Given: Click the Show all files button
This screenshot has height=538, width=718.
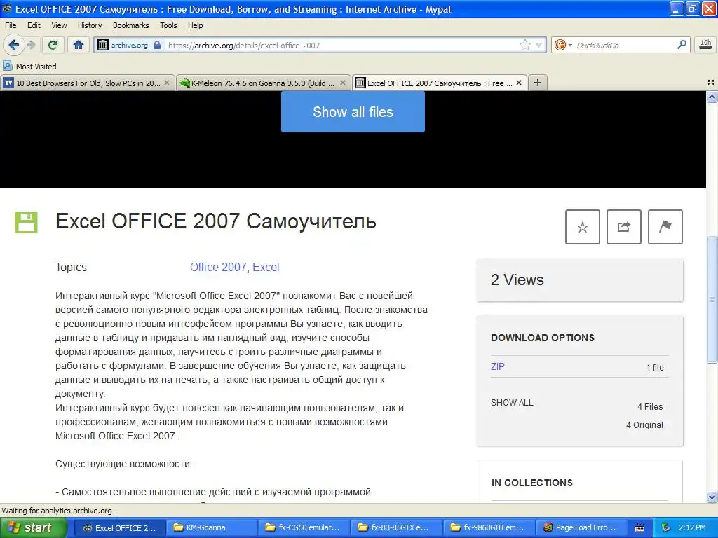Looking at the screenshot, I should [x=353, y=111].
